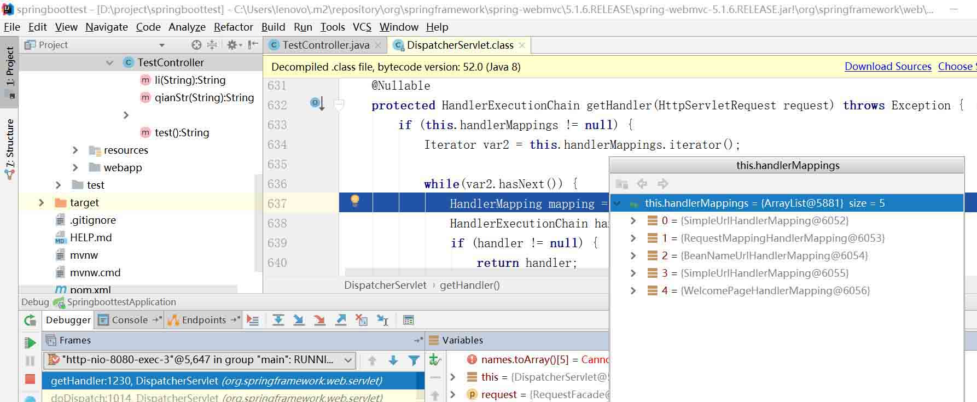Click the scroll-from-source target icon in Project

coord(196,45)
